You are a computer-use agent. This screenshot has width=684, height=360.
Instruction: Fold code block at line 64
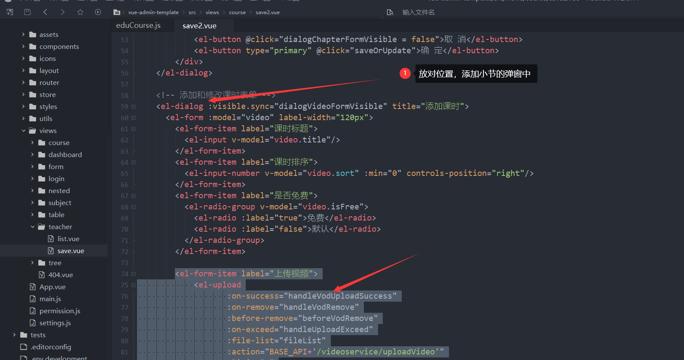coord(133,162)
